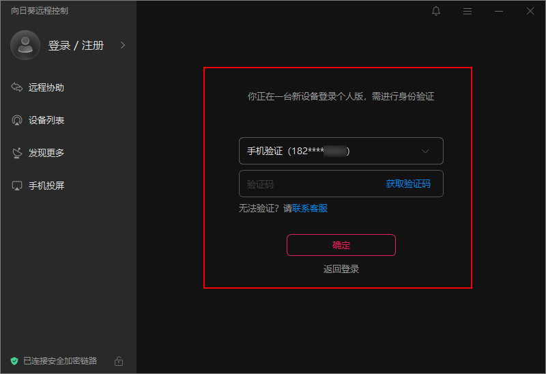Click the 远程协助 sidebar icon
Viewport: 546px width, 374px height.
tap(17, 87)
